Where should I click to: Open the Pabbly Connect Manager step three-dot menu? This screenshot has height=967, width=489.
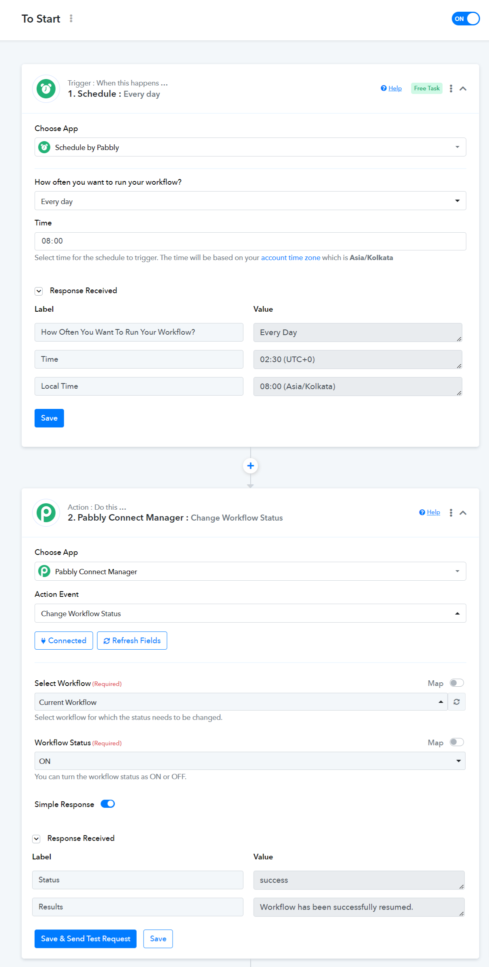[451, 513]
